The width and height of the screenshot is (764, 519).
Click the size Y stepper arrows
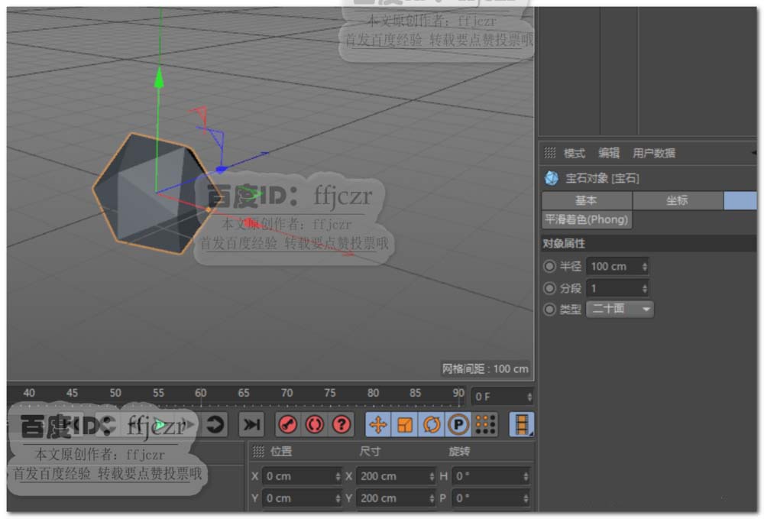[432, 498]
